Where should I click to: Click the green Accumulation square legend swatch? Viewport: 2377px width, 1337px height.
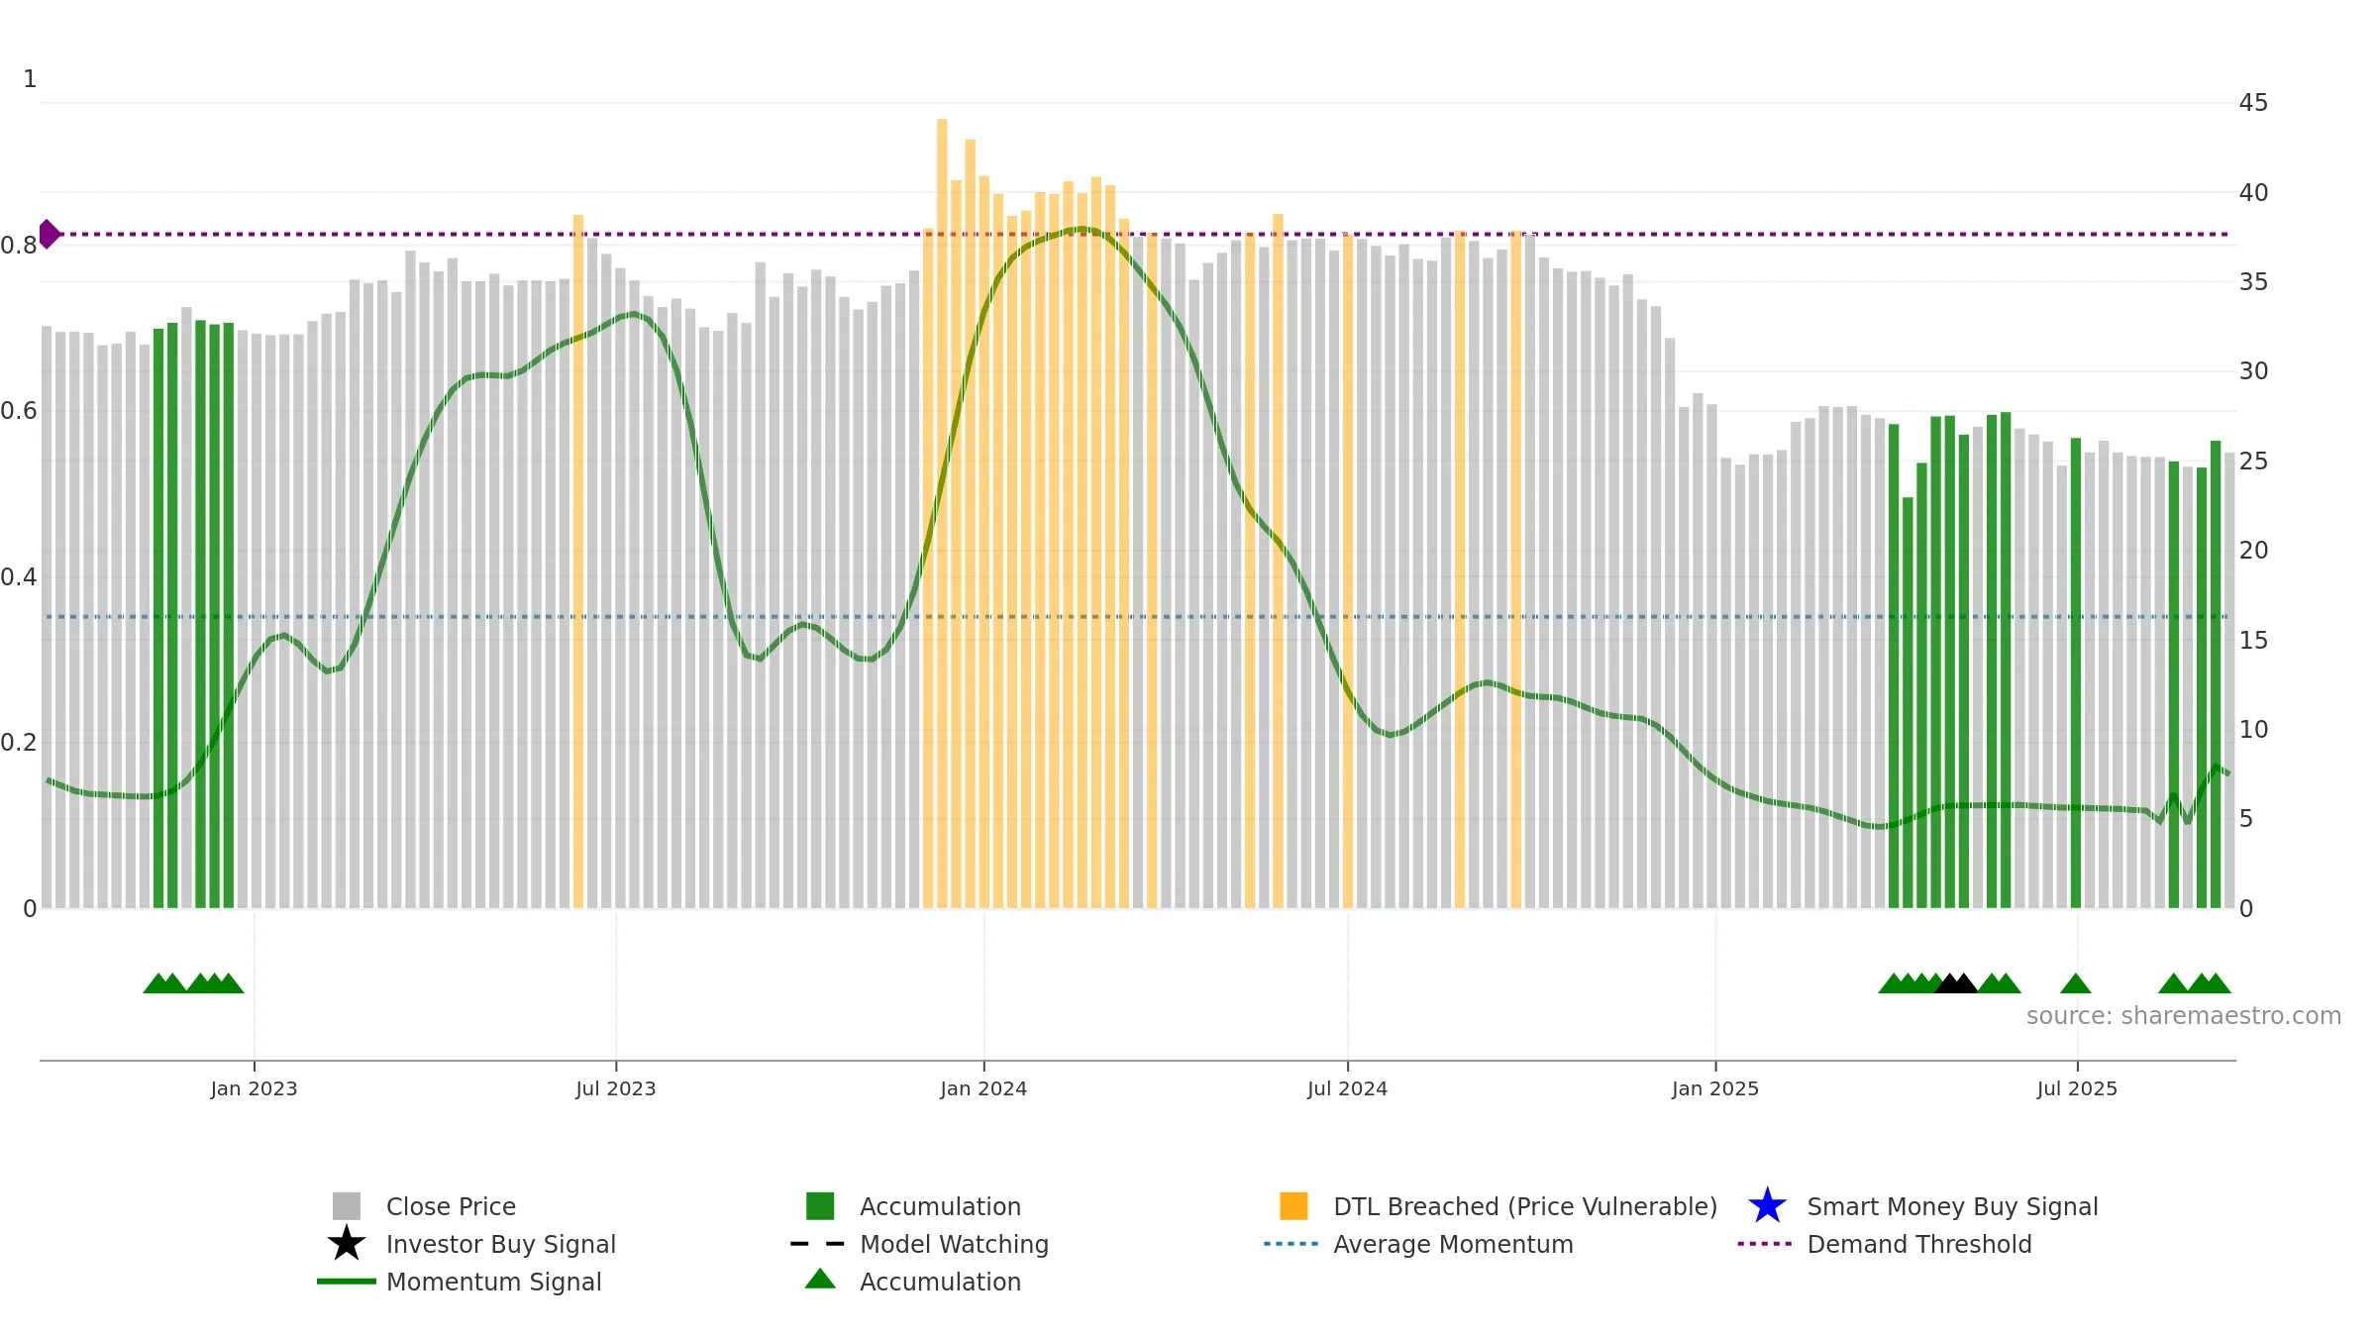820,1206
